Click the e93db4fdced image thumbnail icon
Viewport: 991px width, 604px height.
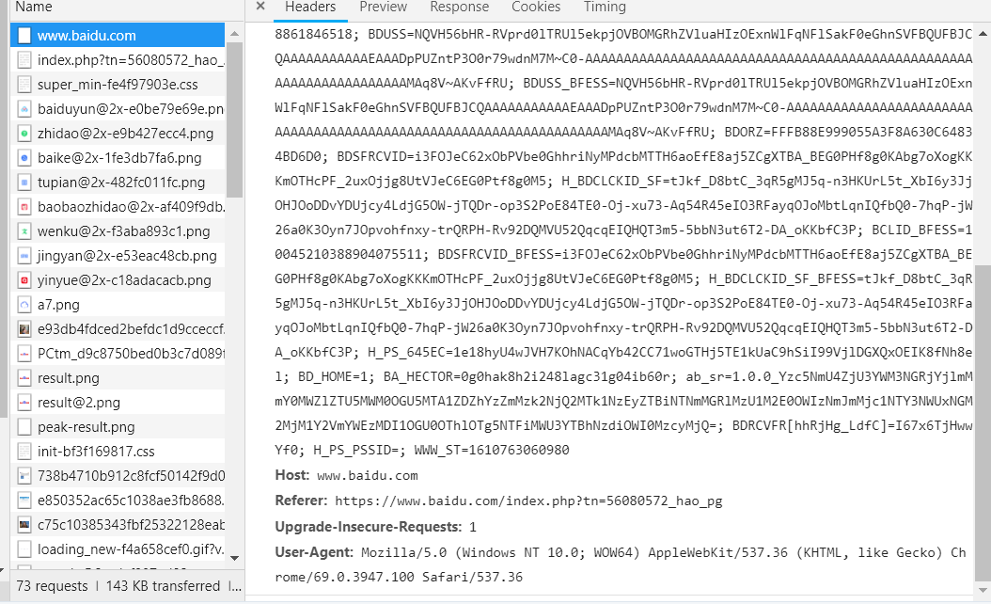pos(24,329)
